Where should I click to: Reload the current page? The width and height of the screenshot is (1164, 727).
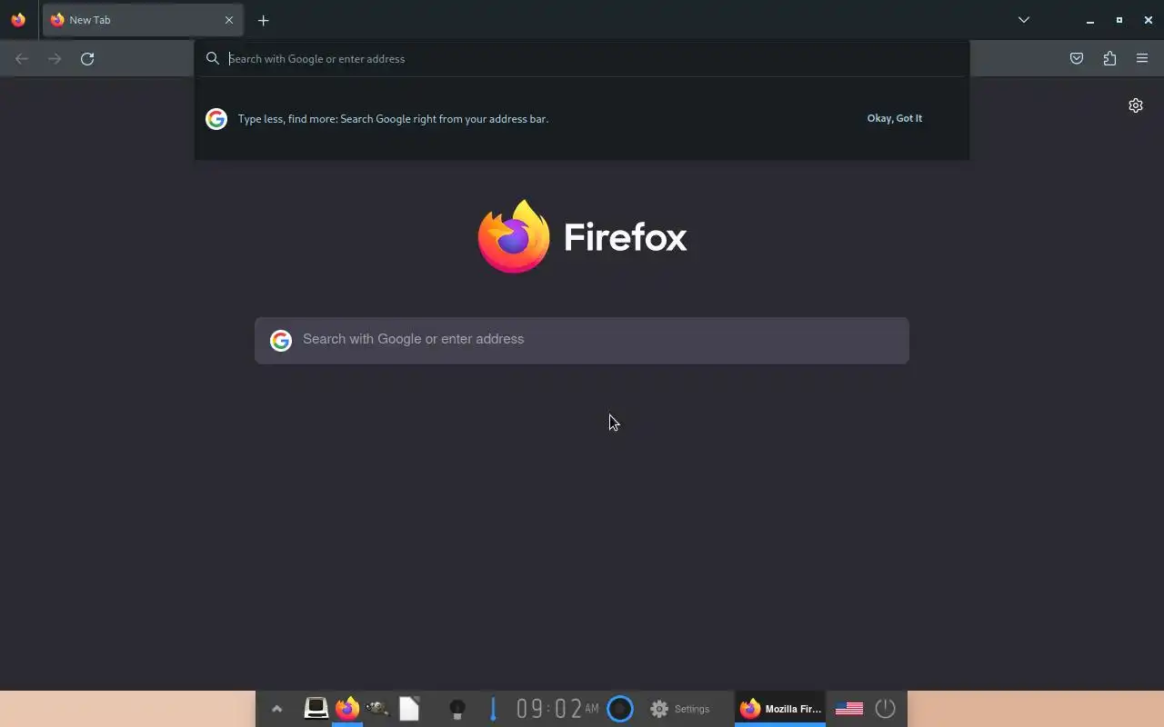[x=87, y=58]
